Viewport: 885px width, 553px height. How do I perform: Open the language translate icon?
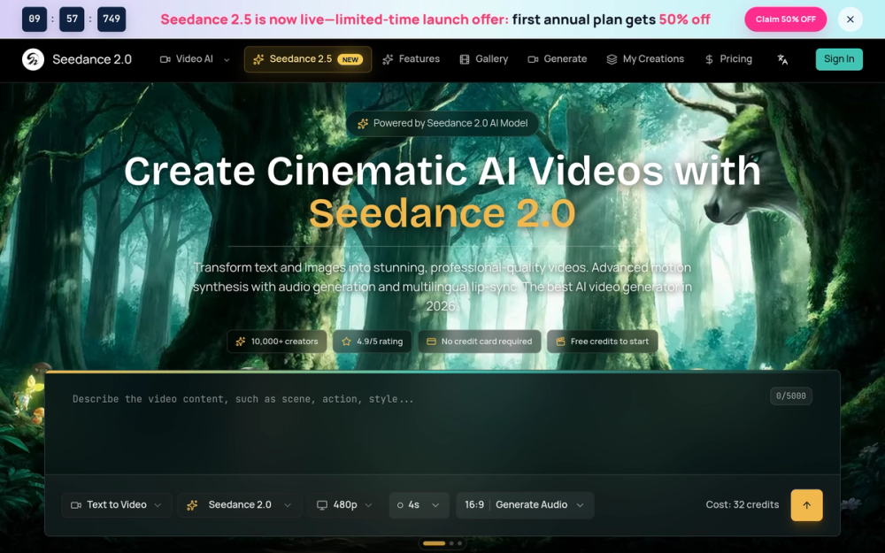coord(782,59)
